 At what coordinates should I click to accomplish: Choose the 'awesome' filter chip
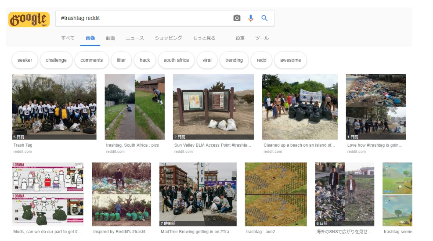(x=290, y=61)
